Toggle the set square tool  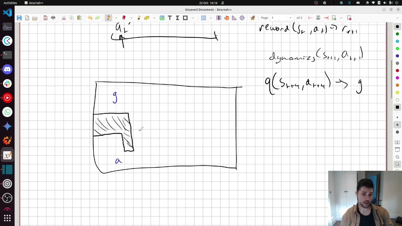234,18
